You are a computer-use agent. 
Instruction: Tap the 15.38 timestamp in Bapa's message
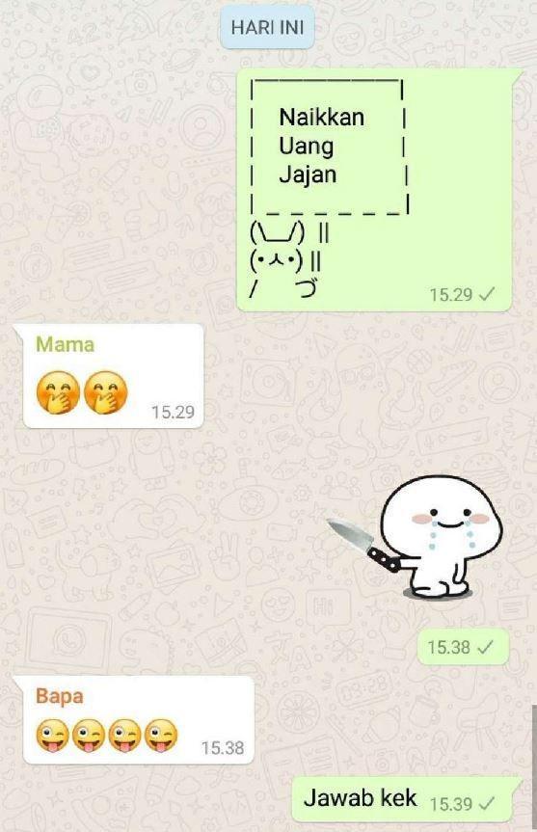223,747
